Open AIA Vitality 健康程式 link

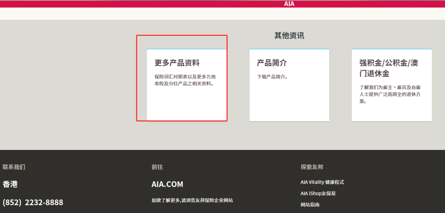click(x=322, y=182)
